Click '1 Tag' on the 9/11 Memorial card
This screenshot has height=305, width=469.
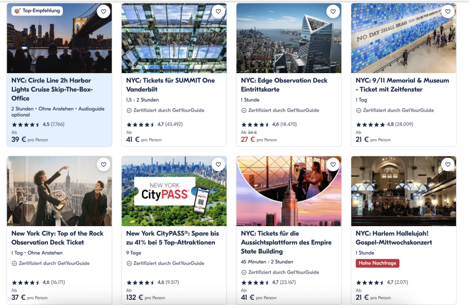tap(361, 100)
